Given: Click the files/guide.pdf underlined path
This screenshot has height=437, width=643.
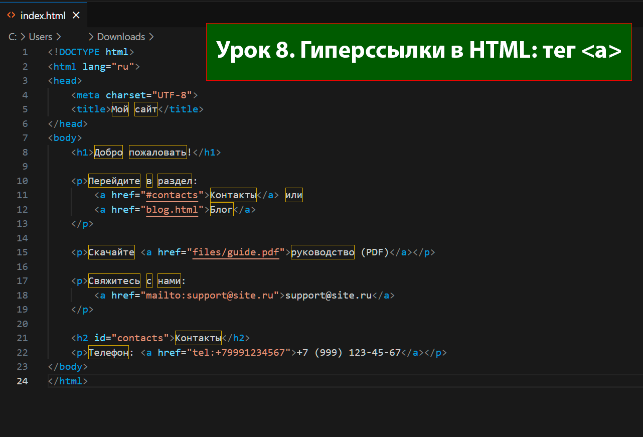Looking at the screenshot, I should click(236, 252).
